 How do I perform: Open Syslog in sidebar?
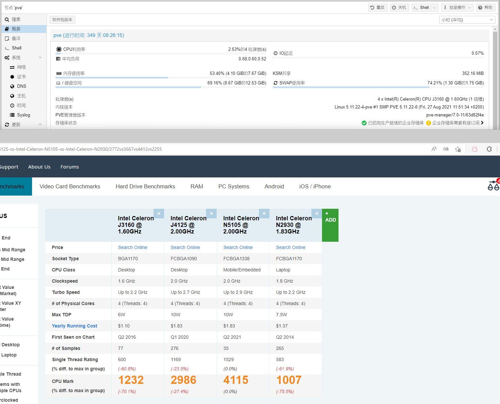tap(24, 115)
